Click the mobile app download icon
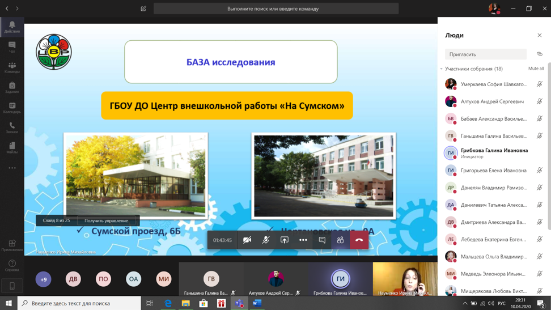 [x=12, y=286]
